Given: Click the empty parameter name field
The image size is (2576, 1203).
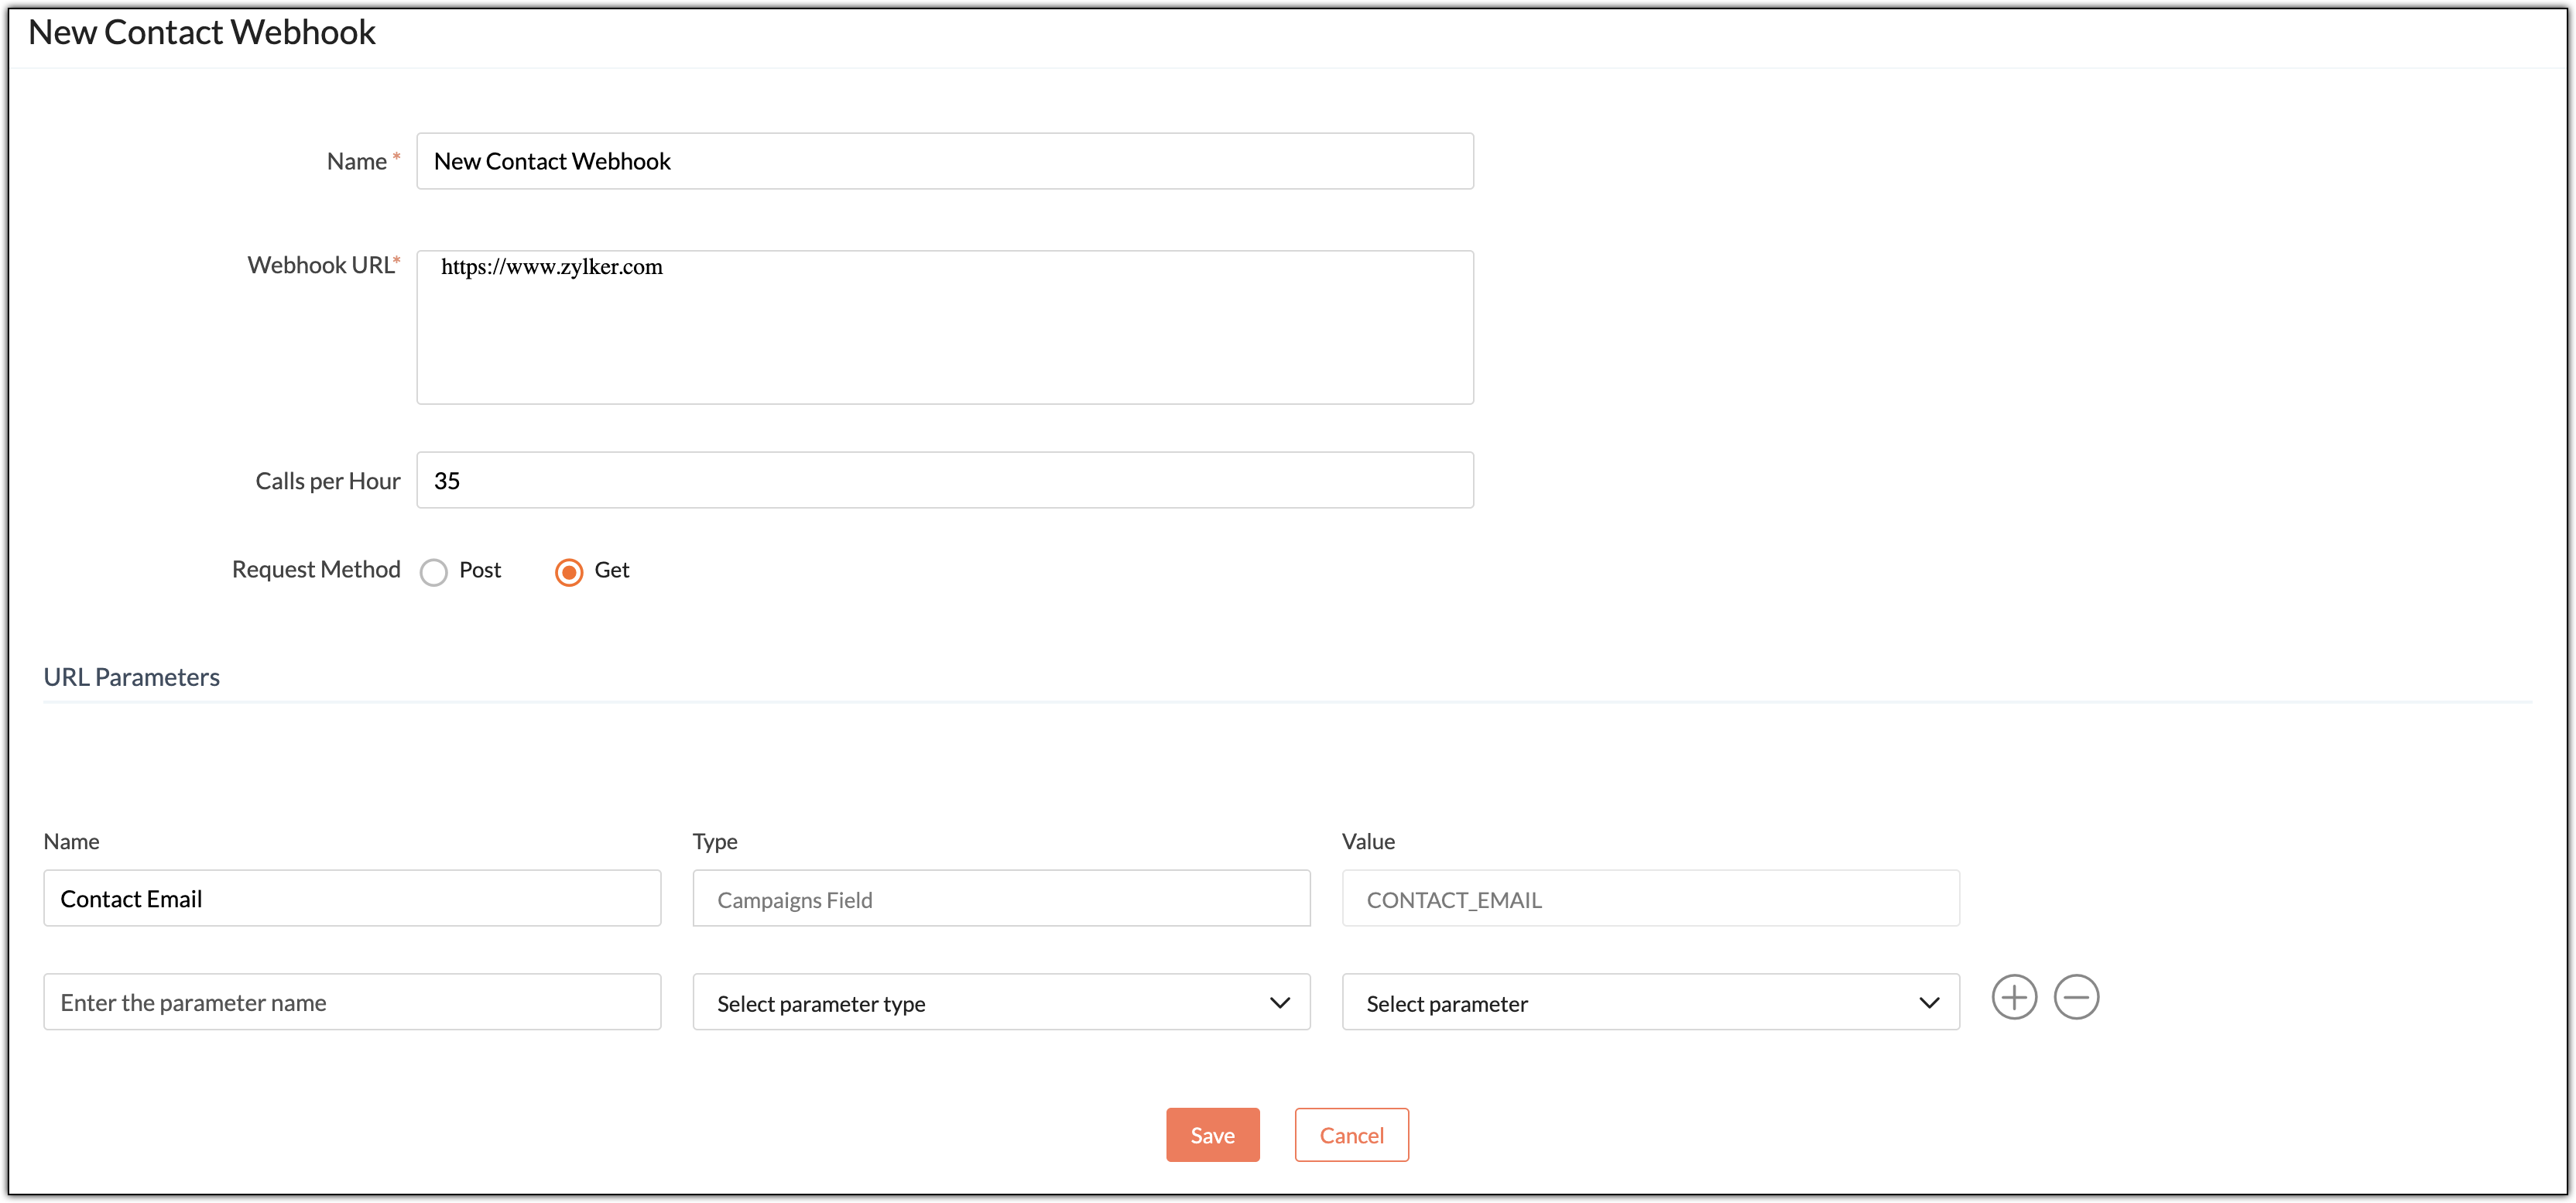Looking at the screenshot, I should (352, 1001).
